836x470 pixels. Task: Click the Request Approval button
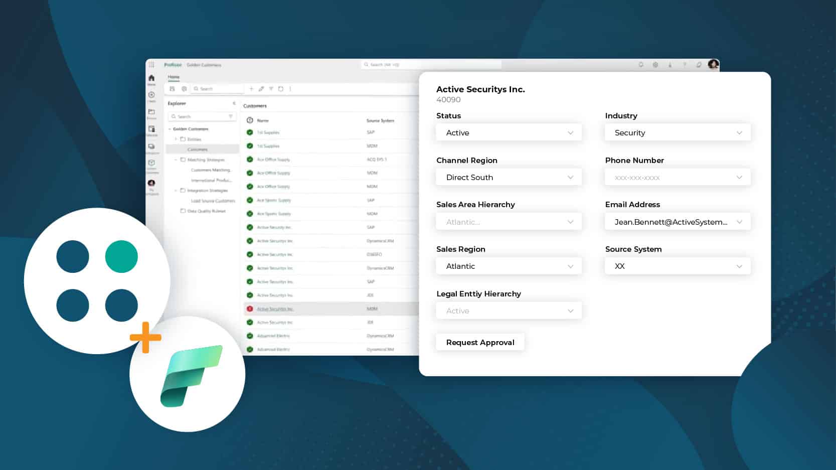click(x=480, y=342)
